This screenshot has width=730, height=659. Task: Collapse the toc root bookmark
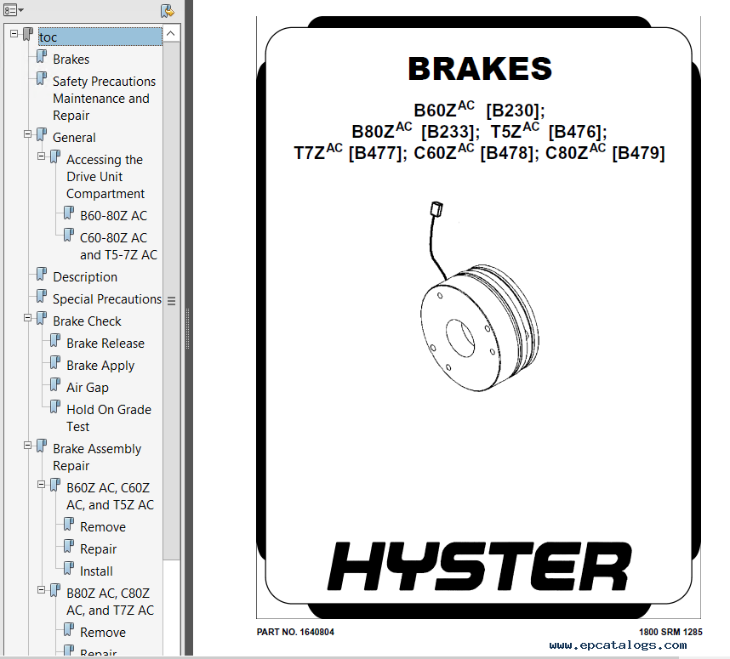14,33
